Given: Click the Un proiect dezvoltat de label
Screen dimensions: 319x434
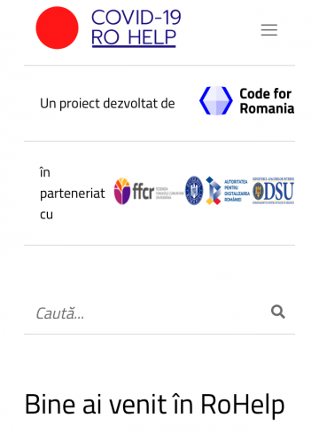Looking at the screenshot, I should click(107, 104).
